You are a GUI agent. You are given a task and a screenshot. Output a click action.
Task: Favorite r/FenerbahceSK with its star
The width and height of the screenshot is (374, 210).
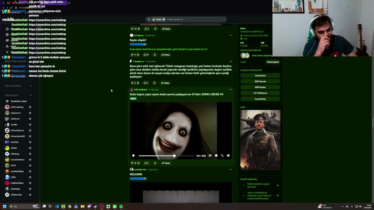(30, 136)
